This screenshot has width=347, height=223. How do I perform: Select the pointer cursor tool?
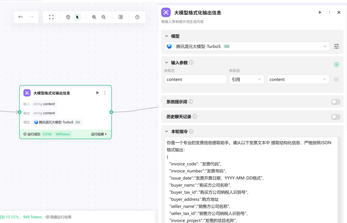pyautogui.click(x=77, y=17)
